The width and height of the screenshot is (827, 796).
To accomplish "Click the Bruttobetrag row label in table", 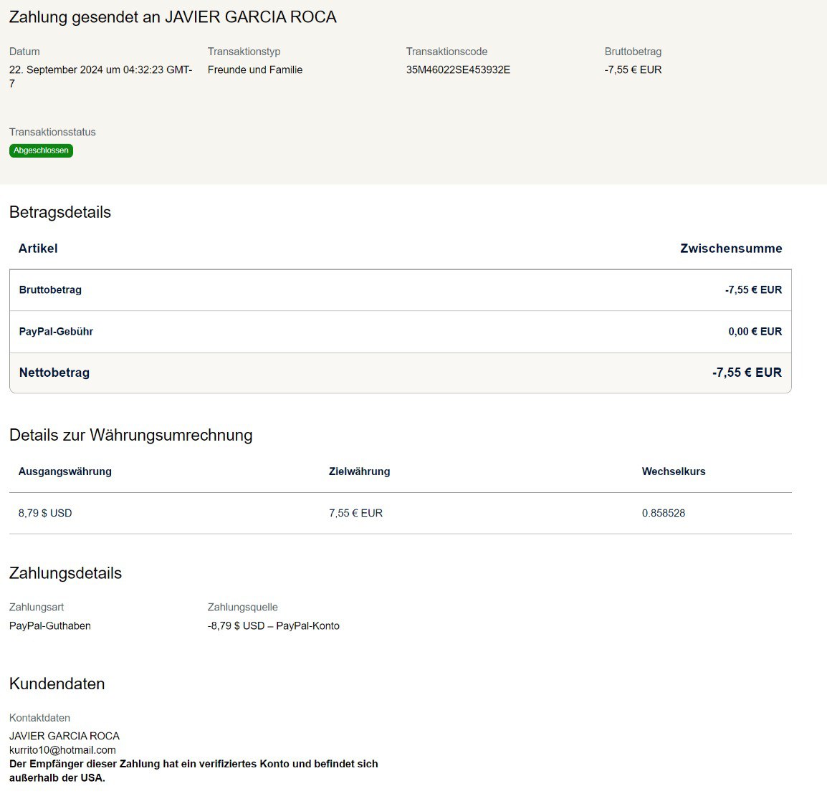I will 50,290.
